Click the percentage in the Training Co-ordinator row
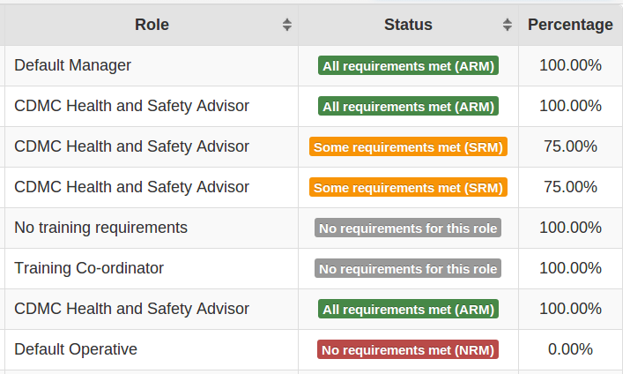This screenshot has width=630, height=374. 570,268
